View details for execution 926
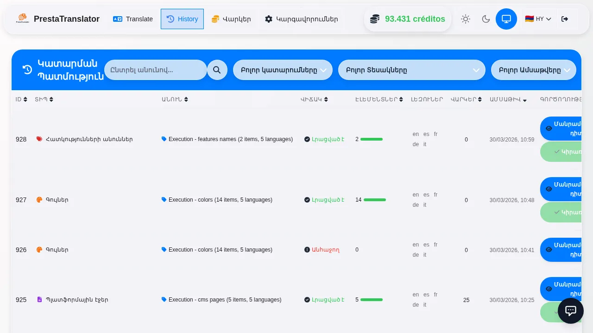This screenshot has height=333, width=593. [x=561, y=249]
